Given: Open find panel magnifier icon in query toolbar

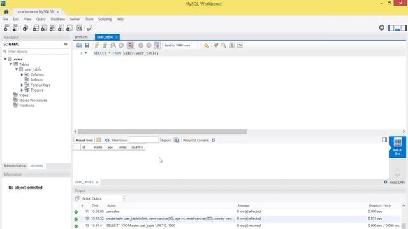Looking at the screenshot, I should tap(224, 45).
